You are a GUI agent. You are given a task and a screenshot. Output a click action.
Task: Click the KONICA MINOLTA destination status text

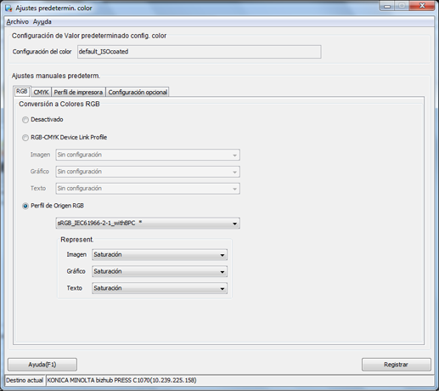pos(122,380)
